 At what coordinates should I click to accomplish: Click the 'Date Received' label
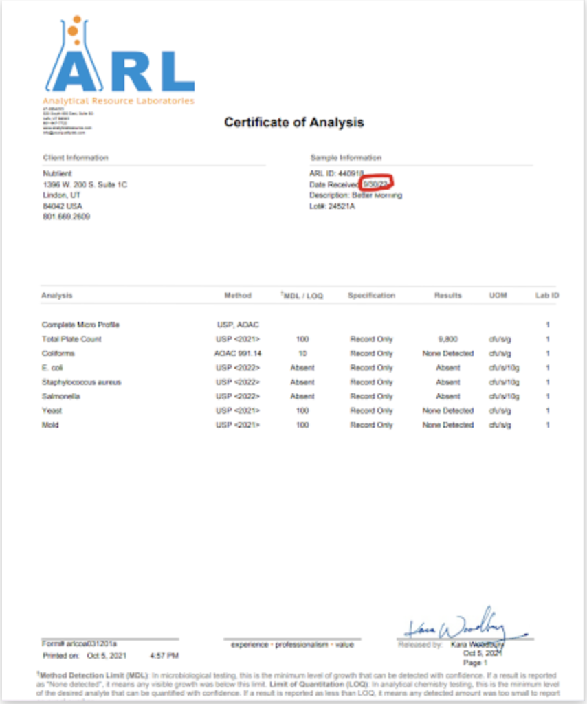point(334,184)
